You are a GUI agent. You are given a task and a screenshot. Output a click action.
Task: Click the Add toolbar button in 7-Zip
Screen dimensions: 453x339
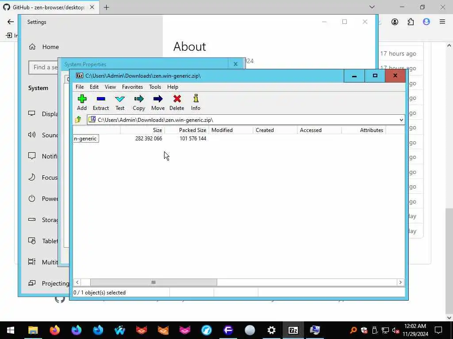pos(82,102)
